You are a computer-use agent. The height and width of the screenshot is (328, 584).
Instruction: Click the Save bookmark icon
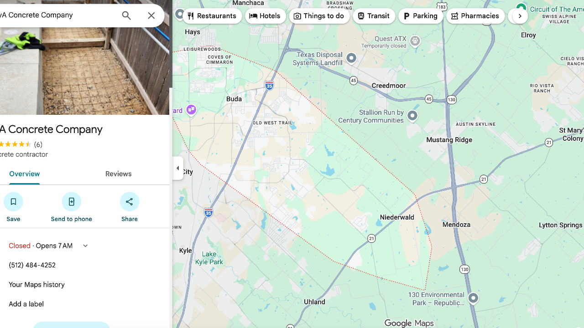coord(13,201)
